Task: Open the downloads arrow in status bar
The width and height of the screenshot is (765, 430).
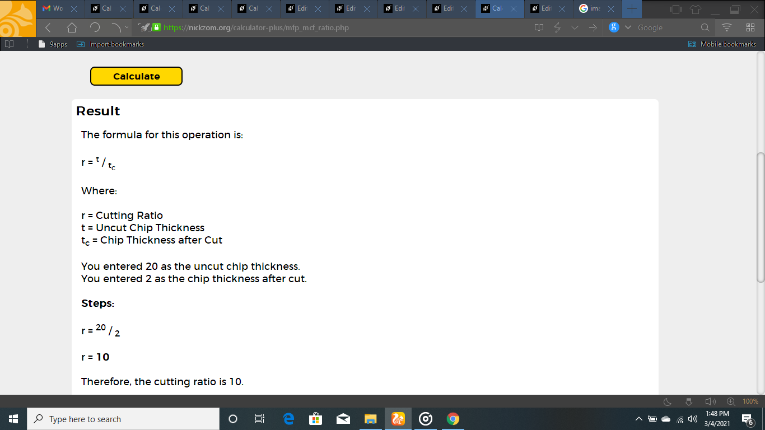Action: tap(689, 401)
